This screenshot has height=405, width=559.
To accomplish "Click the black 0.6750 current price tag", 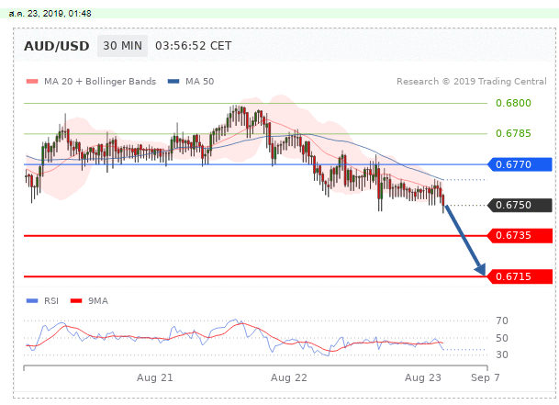I will (x=520, y=205).
